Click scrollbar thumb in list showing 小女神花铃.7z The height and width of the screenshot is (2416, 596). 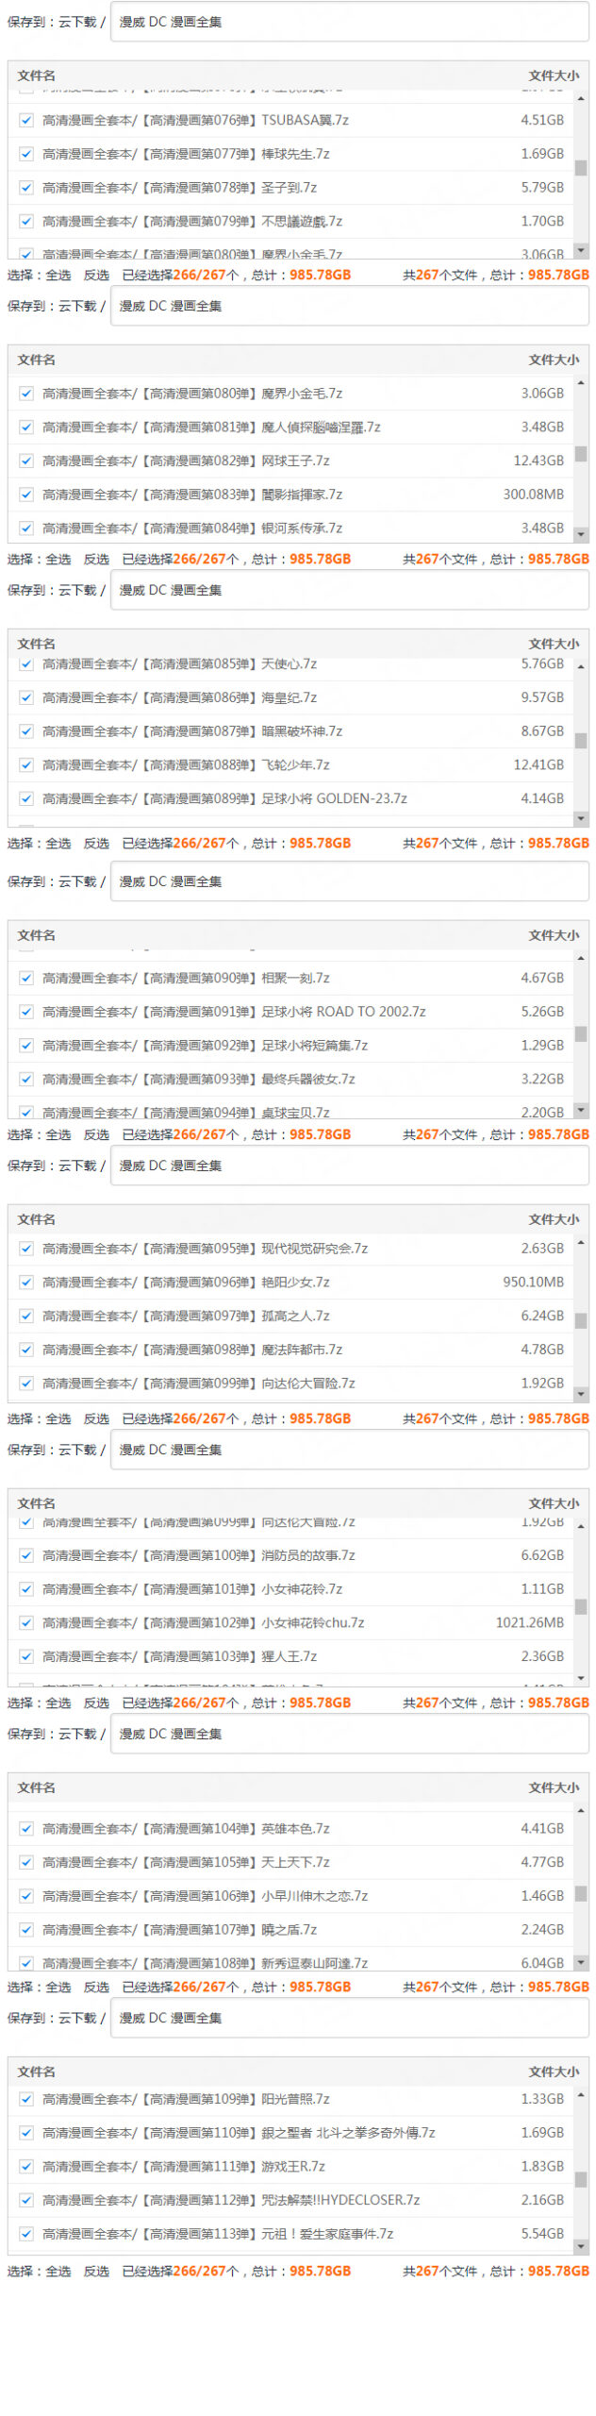pos(581,1606)
